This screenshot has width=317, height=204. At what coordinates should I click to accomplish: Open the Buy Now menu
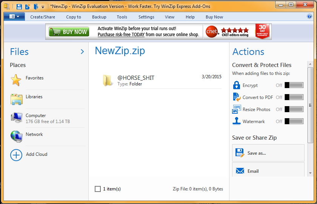tap(214, 17)
